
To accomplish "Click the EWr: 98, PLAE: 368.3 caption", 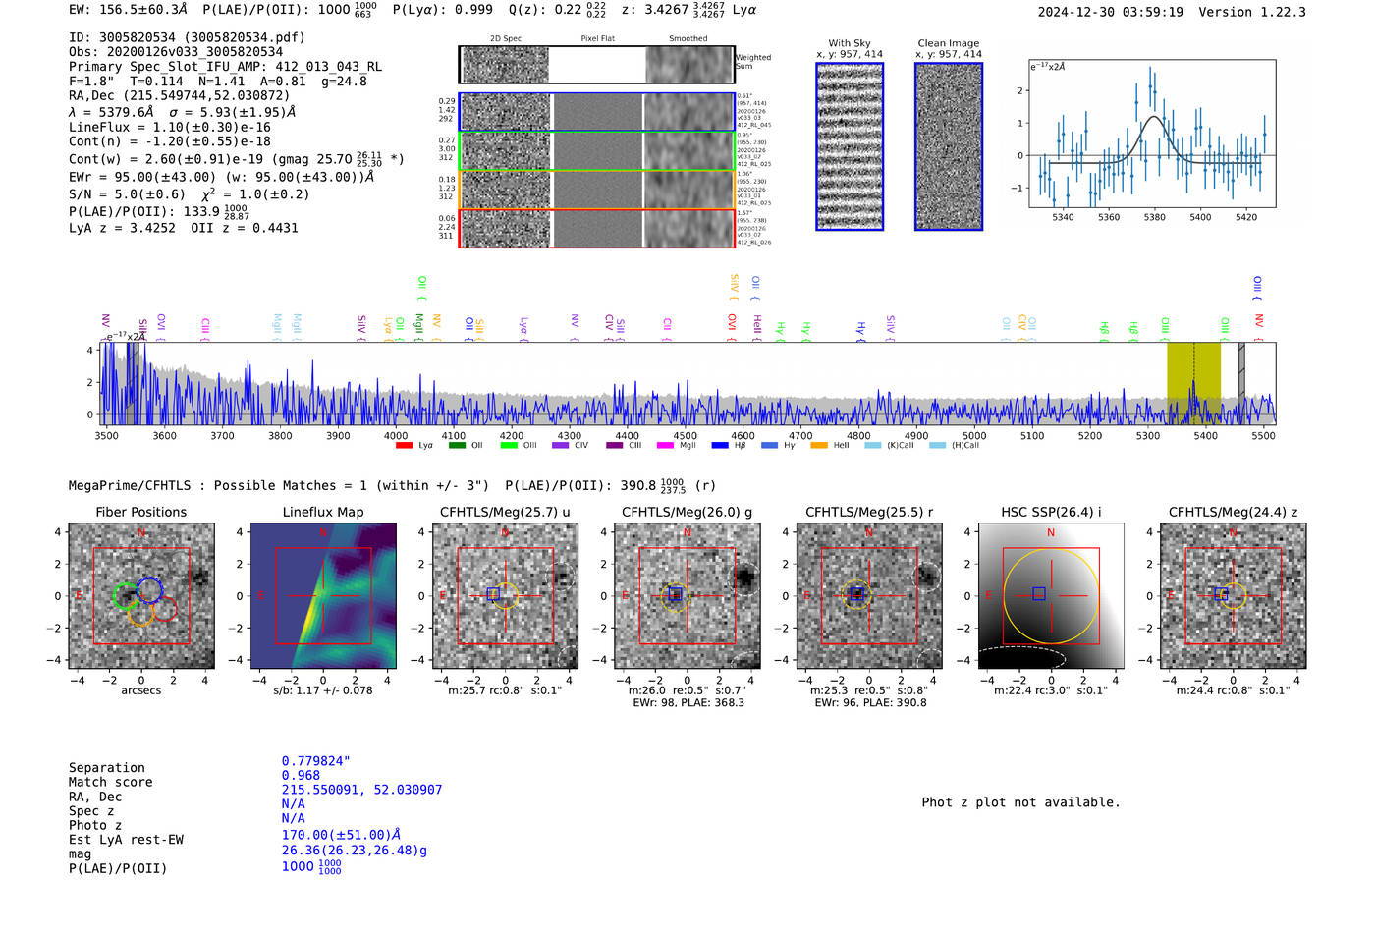I will click(688, 703).
